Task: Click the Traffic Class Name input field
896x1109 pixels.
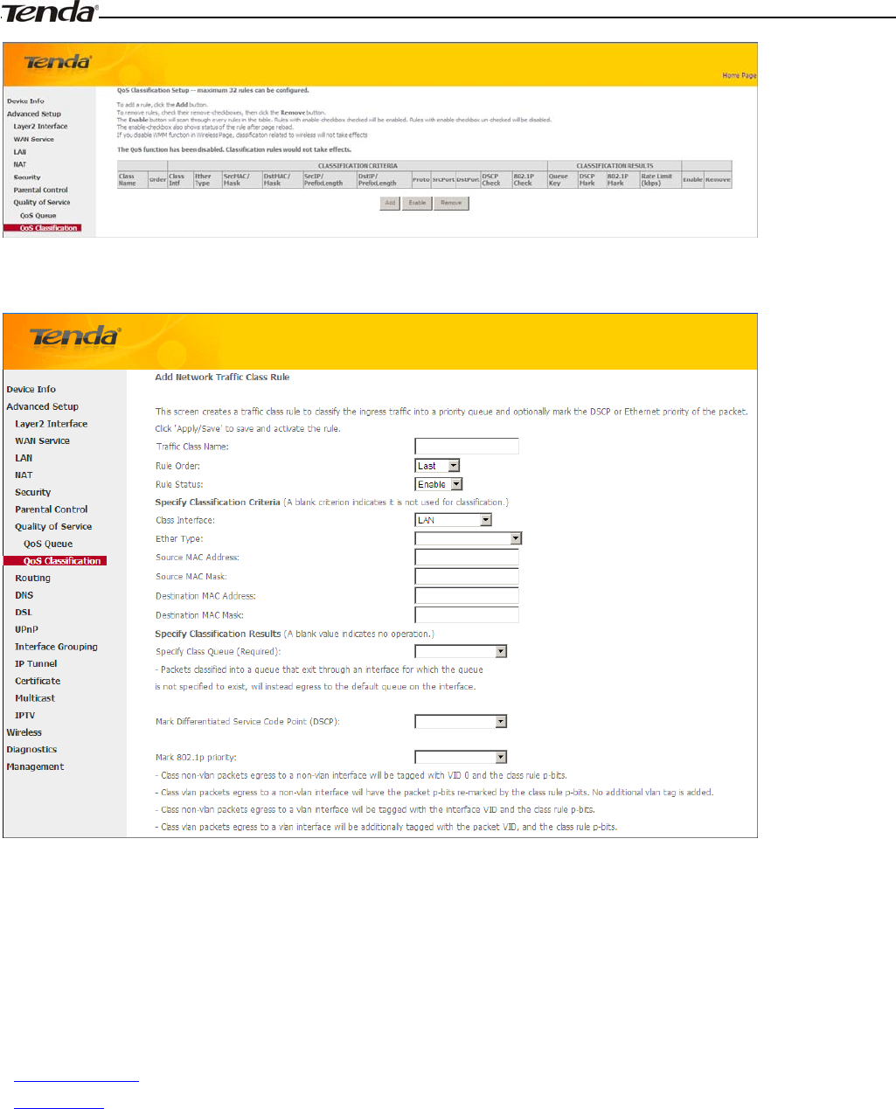Action: [x=467, y=447]
